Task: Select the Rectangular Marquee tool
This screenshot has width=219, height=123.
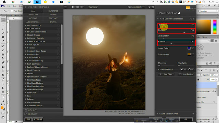Action: (3, 25)
